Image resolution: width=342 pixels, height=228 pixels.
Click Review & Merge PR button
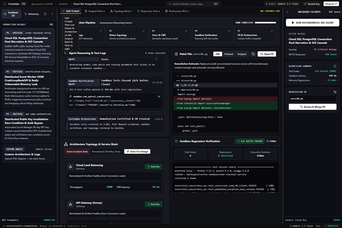coord(312,107)
